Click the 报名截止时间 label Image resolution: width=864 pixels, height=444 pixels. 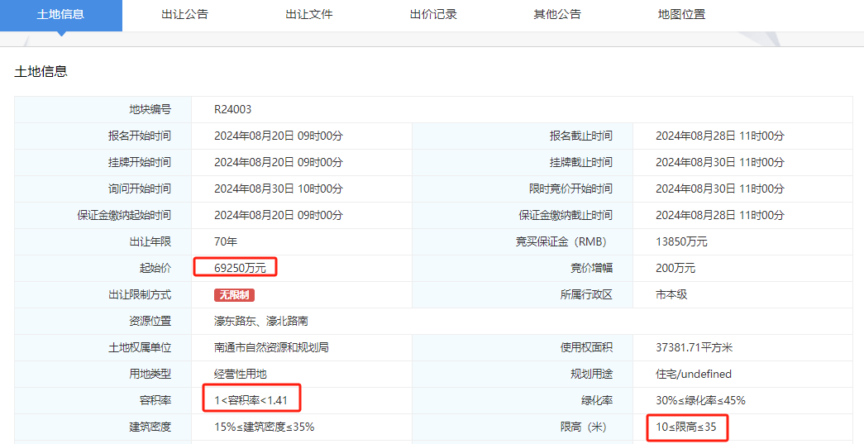click(580, 136)
